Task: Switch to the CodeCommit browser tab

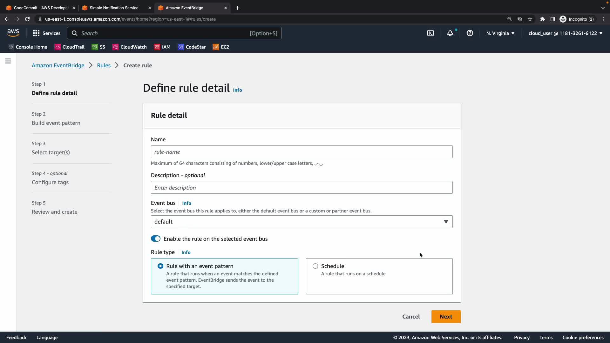Action: [x=41, y=8]
